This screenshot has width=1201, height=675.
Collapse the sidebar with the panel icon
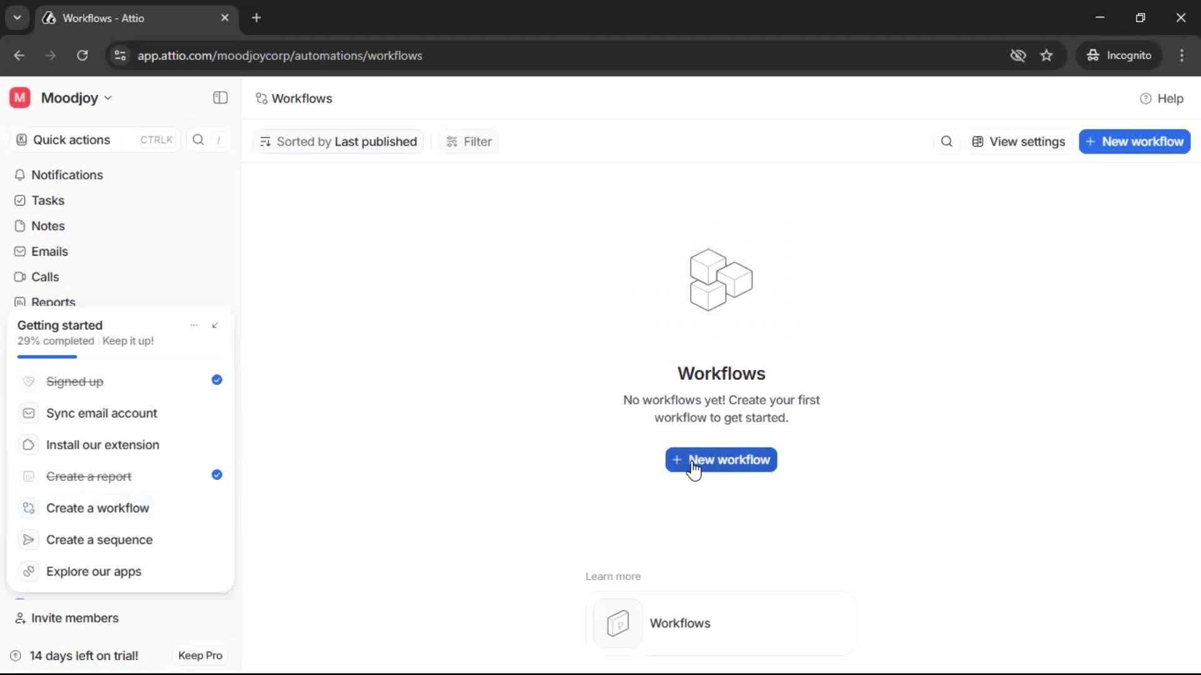pos(220,98)
